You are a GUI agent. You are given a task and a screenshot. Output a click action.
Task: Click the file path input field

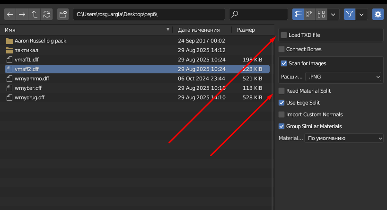tap(149, 14)
